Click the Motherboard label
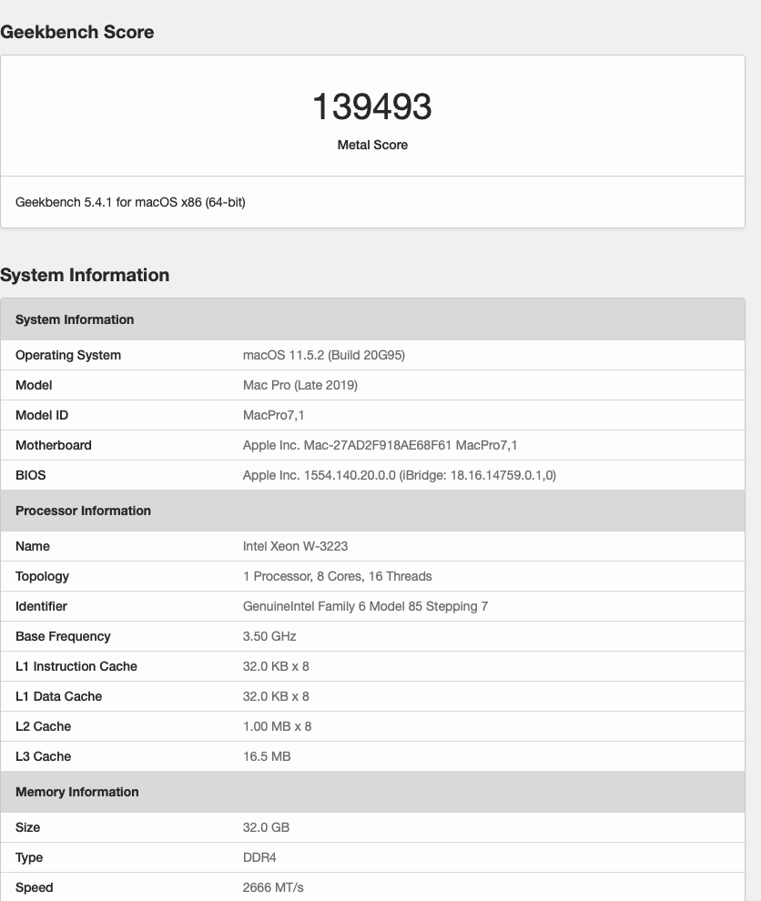 coord(54,445)
